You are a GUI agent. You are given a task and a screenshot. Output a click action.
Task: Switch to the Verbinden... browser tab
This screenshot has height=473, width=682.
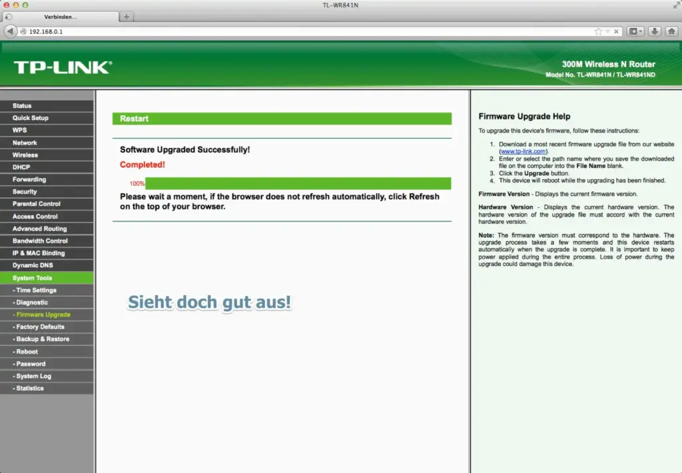point(60,17)
